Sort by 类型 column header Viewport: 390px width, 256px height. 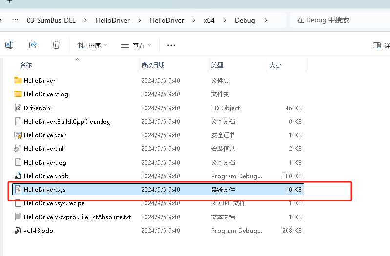coord(217,65)
